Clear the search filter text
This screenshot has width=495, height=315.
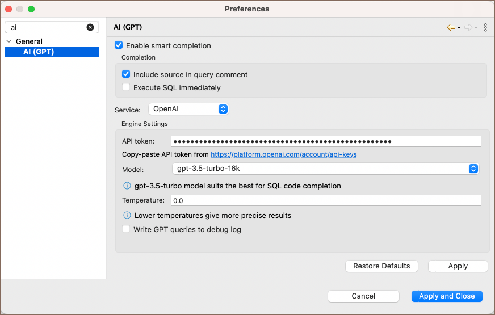click(x=90, y=27)
